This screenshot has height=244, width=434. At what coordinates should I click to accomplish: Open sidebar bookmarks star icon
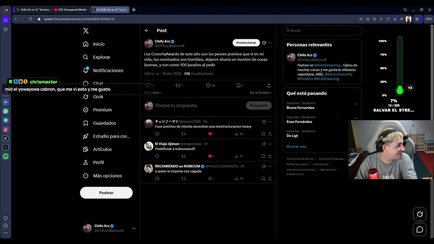6,29
